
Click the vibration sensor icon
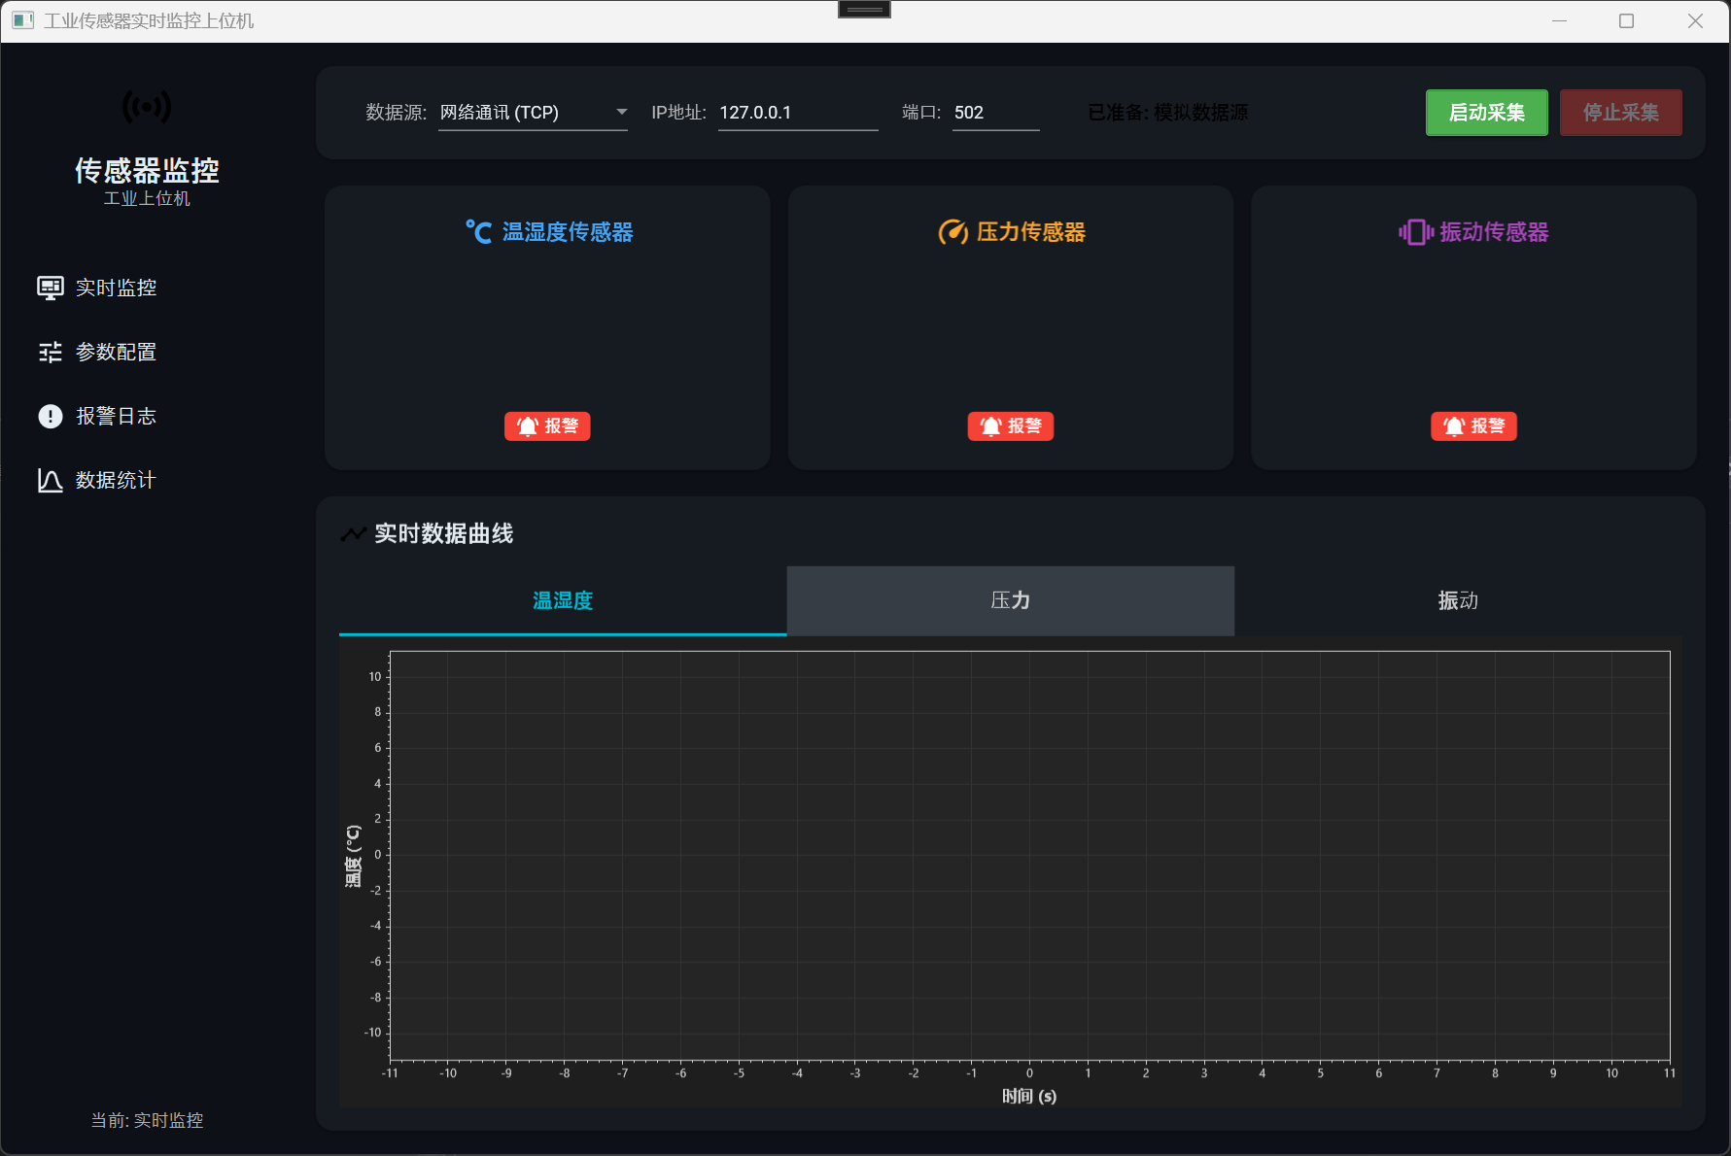(1416, 232)
